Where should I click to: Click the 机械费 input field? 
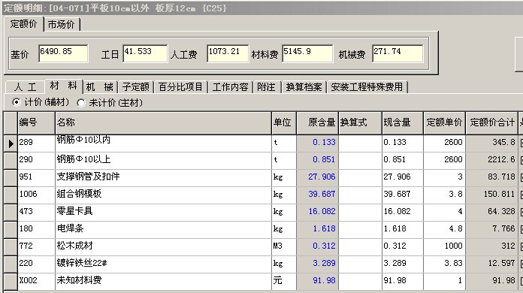[x=398, y=53]
